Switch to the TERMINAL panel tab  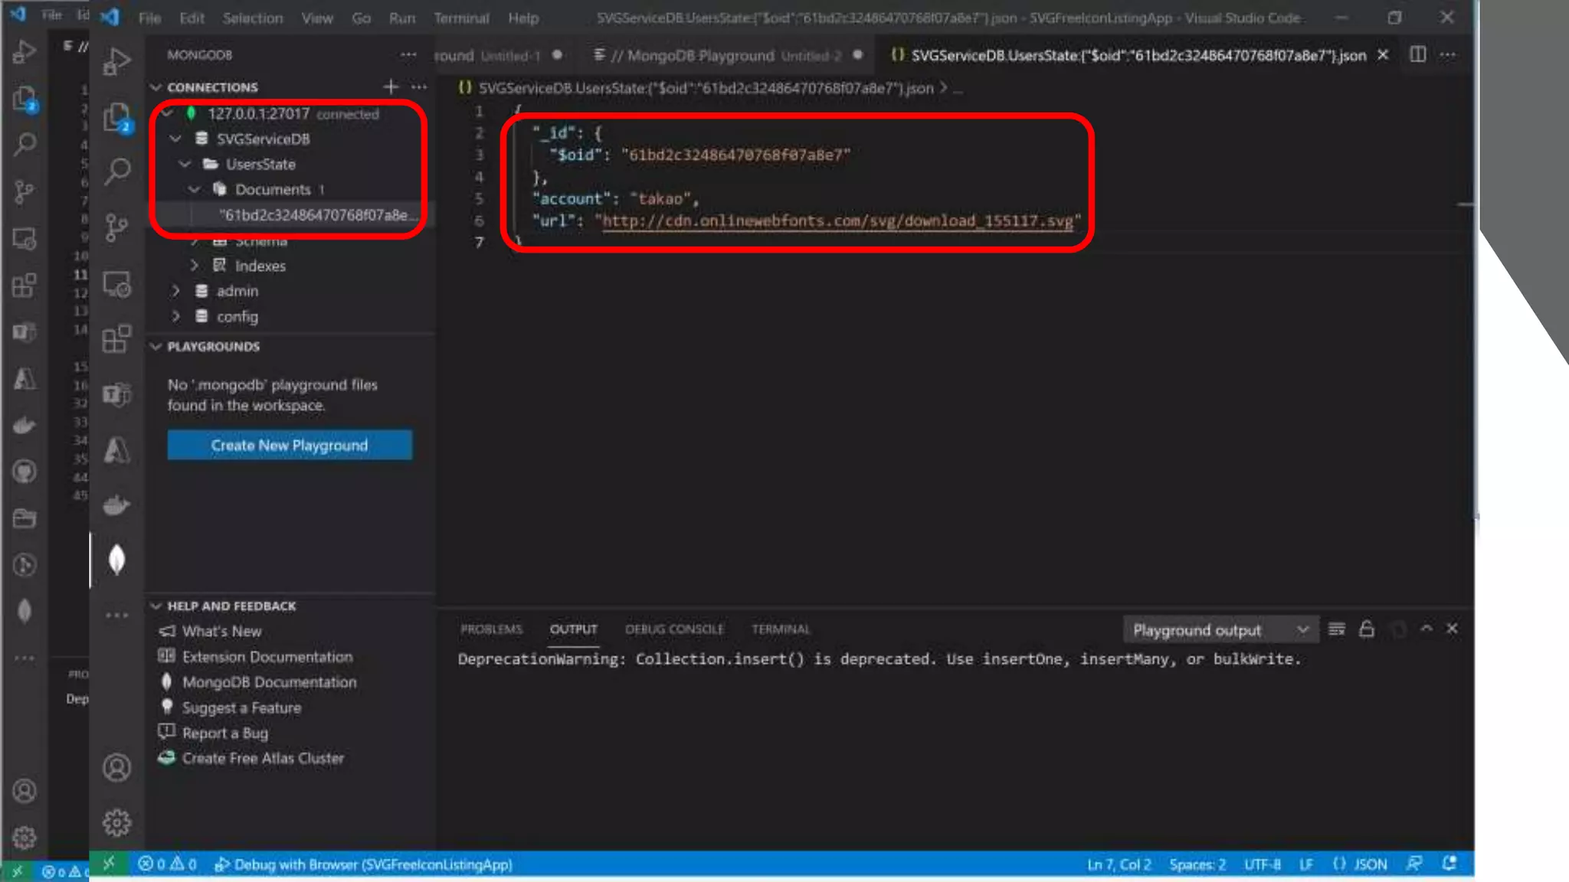[x=781, y=629]
